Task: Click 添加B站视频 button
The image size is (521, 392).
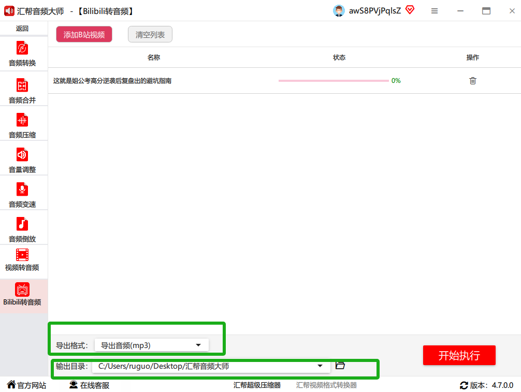Action: [x=84, y=35]
